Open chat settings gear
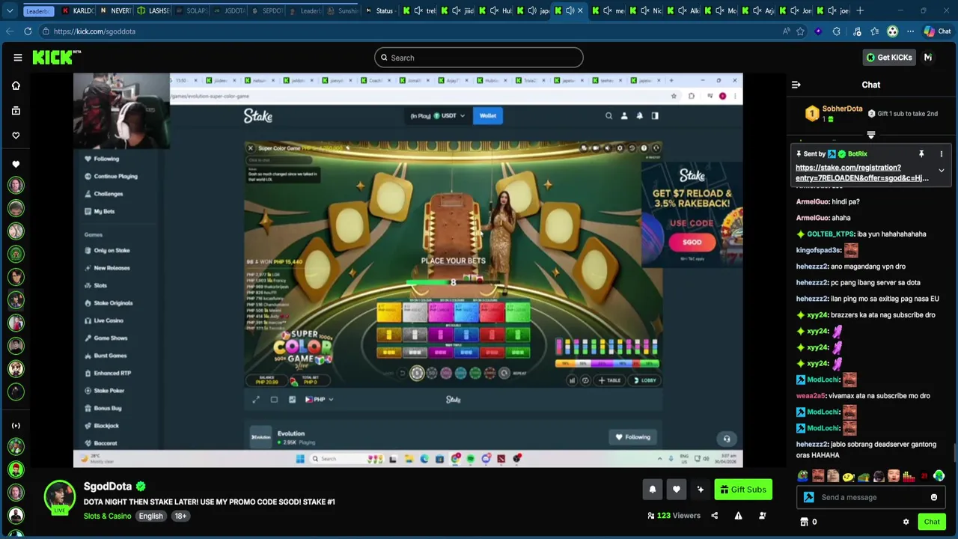The height and width of the screenshot is (539, 958). tap(906, 522)
